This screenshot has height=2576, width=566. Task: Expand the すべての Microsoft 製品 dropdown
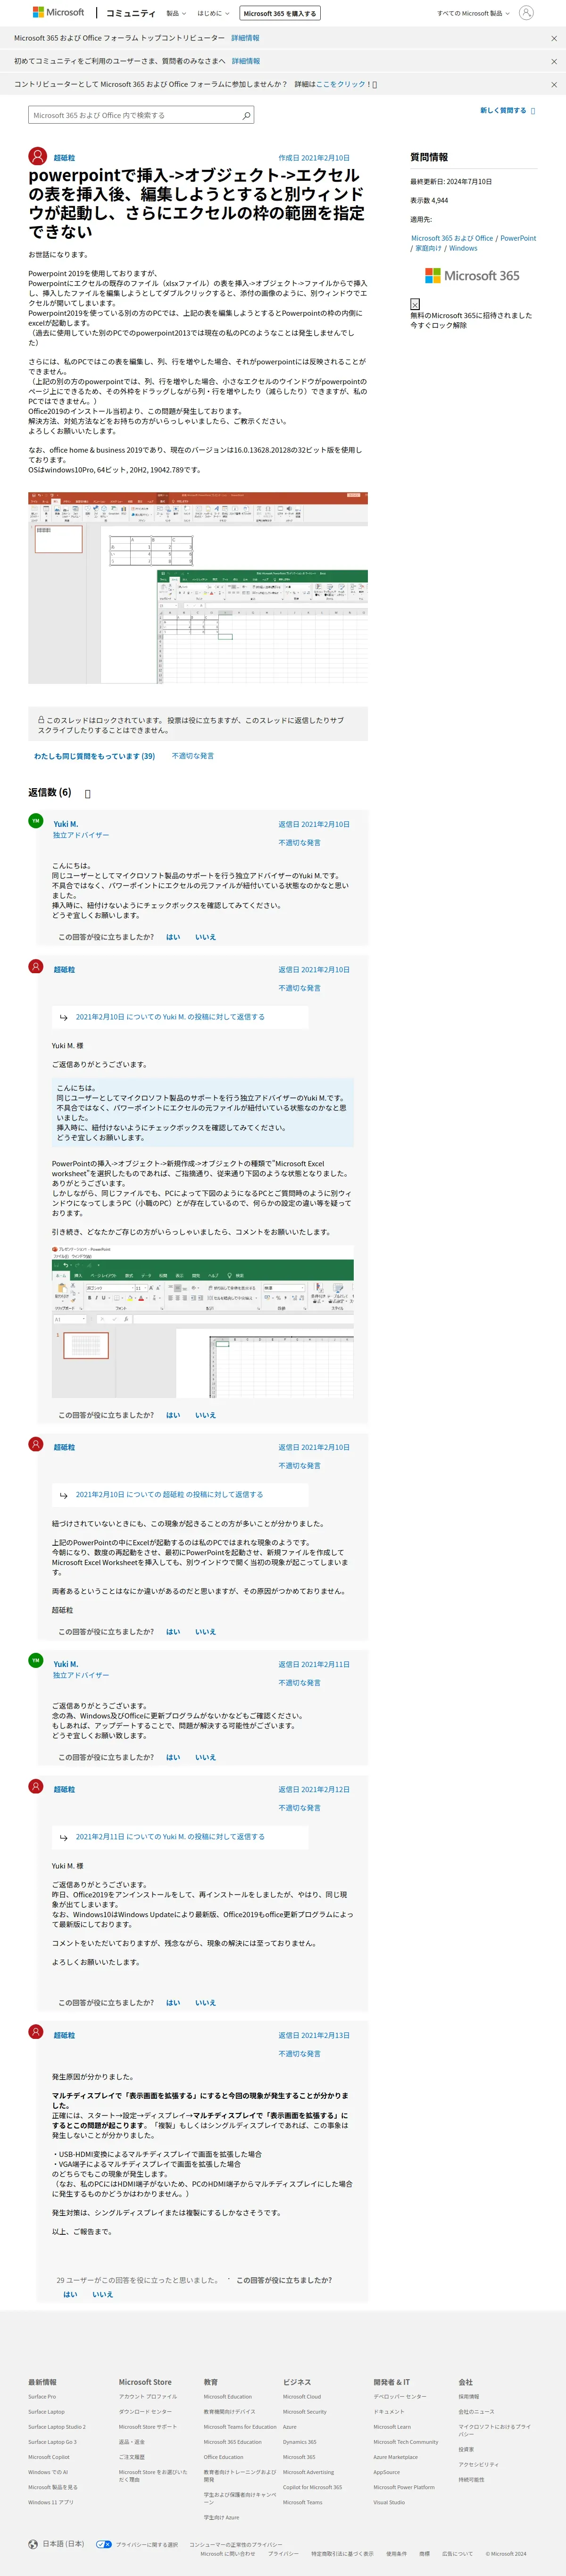pos(473,13)
